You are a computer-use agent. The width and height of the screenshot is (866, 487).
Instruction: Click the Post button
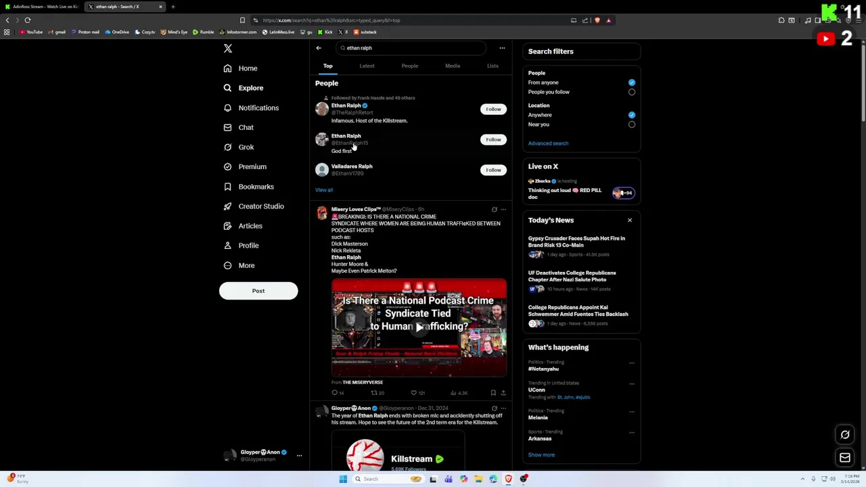(x=258, y=291)
